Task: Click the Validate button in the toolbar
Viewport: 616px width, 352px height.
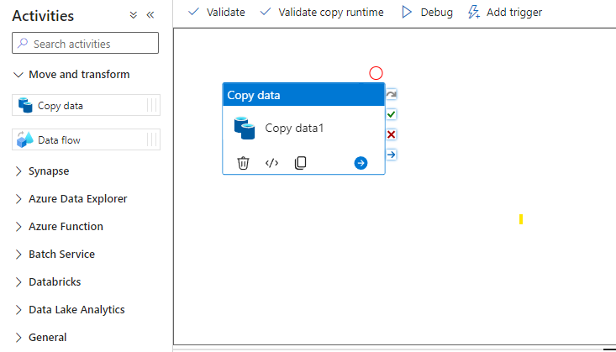Action: (x=216, y=12)
